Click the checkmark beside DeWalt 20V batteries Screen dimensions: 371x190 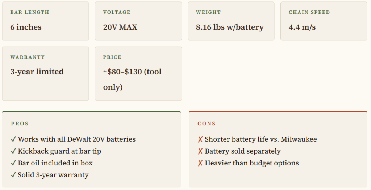point(13,139)
